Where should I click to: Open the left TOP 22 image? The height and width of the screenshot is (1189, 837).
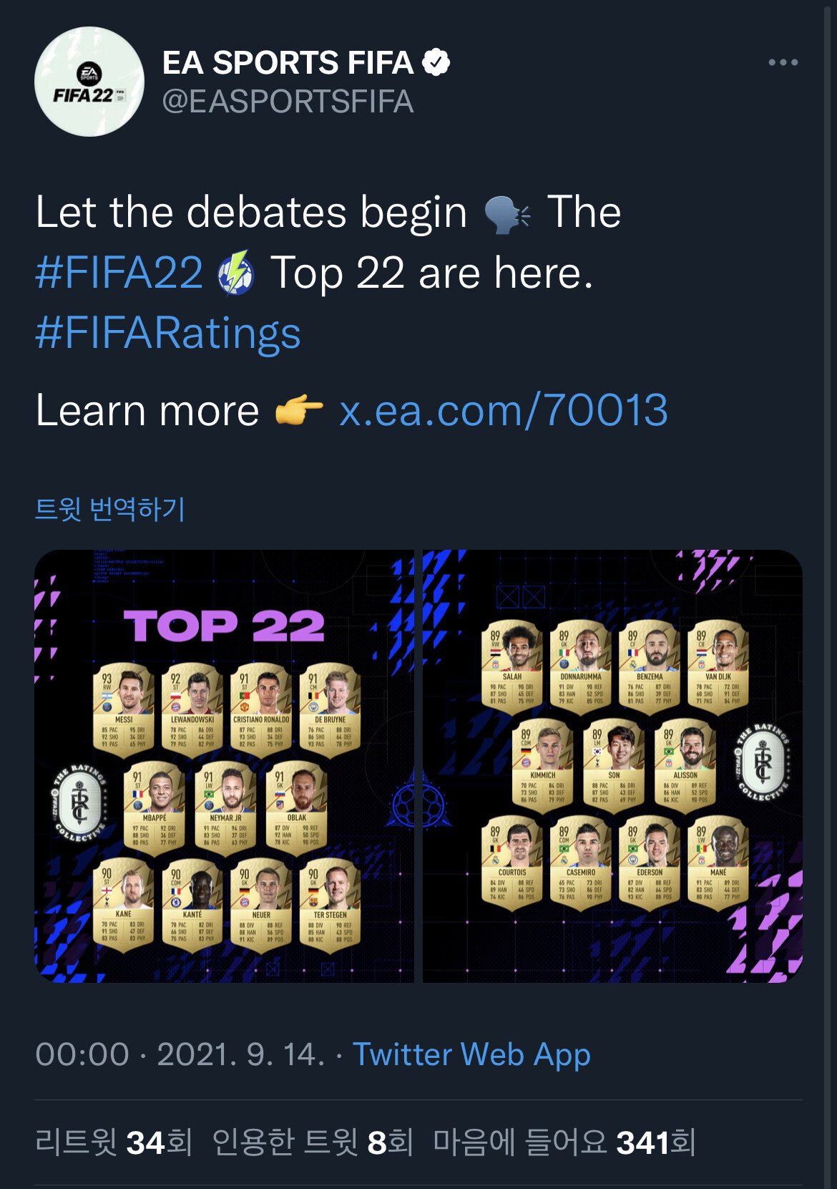224,766
